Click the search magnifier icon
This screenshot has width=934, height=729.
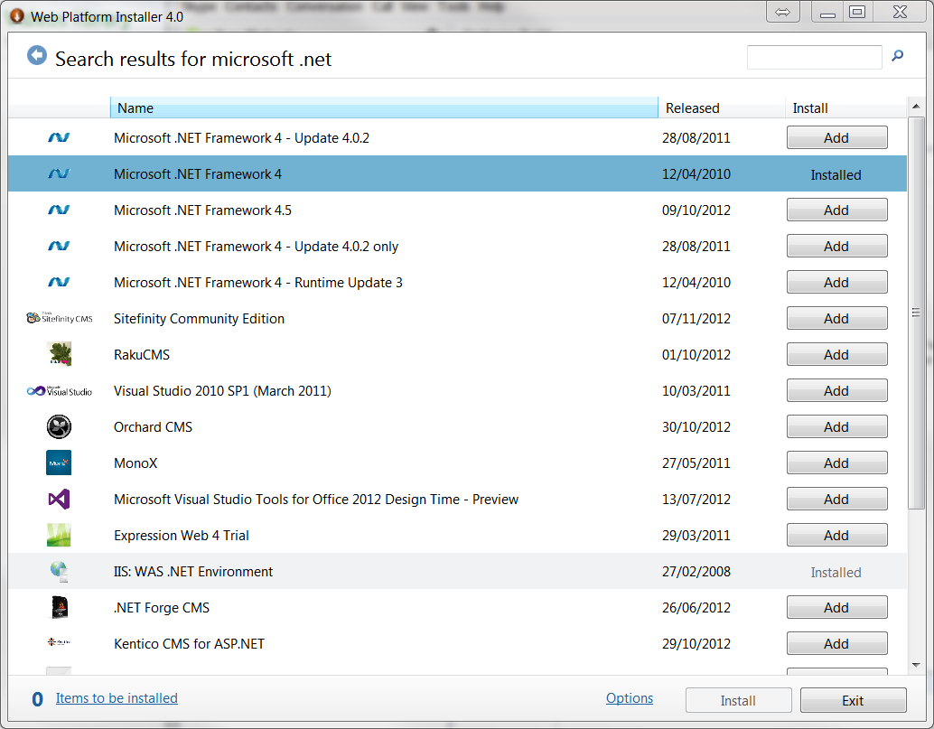[897, 56]
